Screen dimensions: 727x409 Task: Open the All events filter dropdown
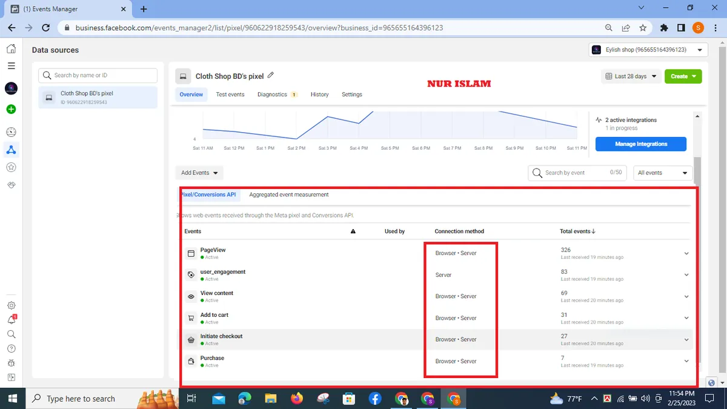click(x=663, y=173)
